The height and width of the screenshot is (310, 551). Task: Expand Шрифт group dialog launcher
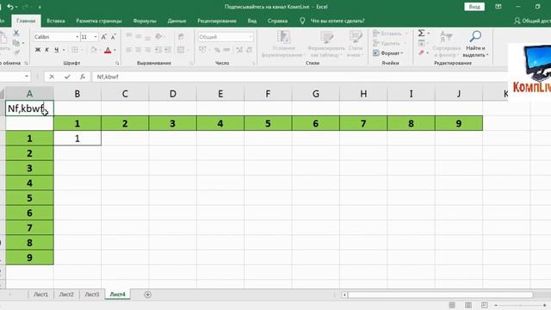pyautogui.click(x=117, y=63)
